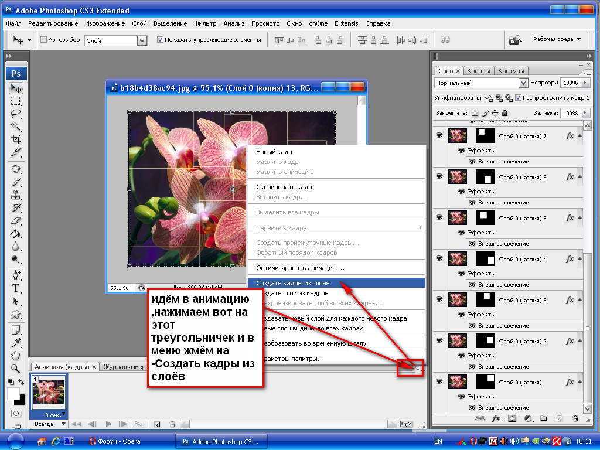Delete layer with Layers panel trash icon
The height and width of the screenshot is (450, 600).
tap(575, 418)
